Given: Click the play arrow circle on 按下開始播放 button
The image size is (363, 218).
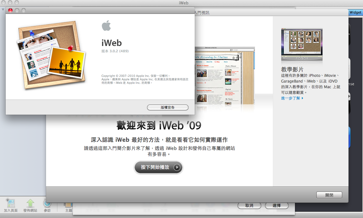Looking at the screenshot, I should [x=177, y=167].
